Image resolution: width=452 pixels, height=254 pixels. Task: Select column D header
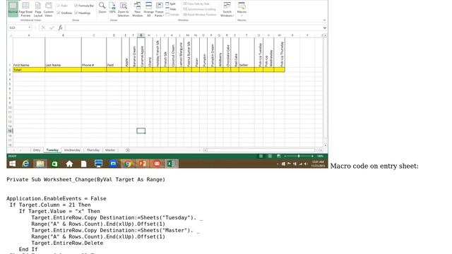point(114,35)
